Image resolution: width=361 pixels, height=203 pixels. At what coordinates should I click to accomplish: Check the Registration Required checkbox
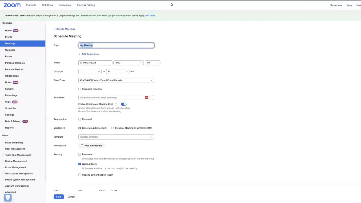tap(80, 119)
